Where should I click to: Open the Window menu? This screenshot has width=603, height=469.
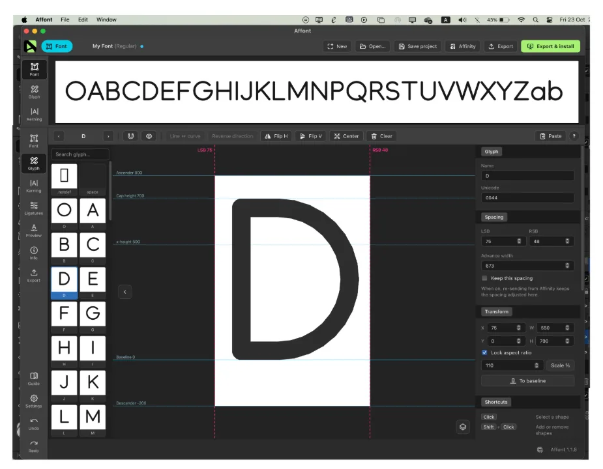point(106,20)
